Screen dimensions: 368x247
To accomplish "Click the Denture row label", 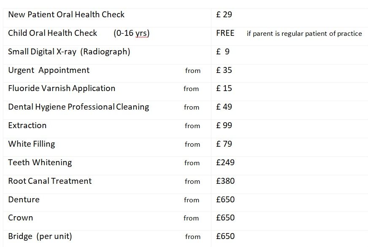I will (x=24, y=199).
